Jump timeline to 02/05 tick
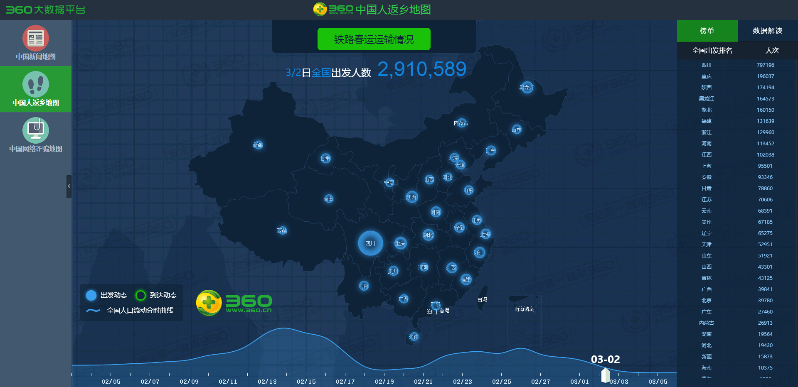Image resolution: width=798 pixels, height=387 pixels. click(x=111, y=381)
